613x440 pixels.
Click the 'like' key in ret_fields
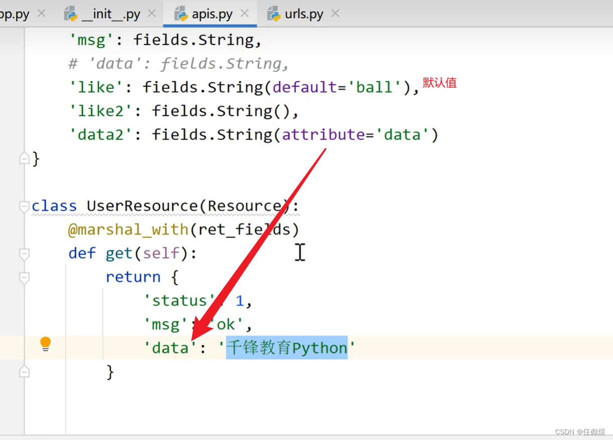96,87
